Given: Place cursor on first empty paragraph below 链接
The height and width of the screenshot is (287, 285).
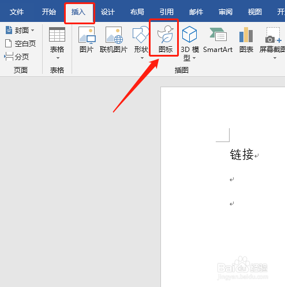Looking at the screenshot, I should 232,180.
